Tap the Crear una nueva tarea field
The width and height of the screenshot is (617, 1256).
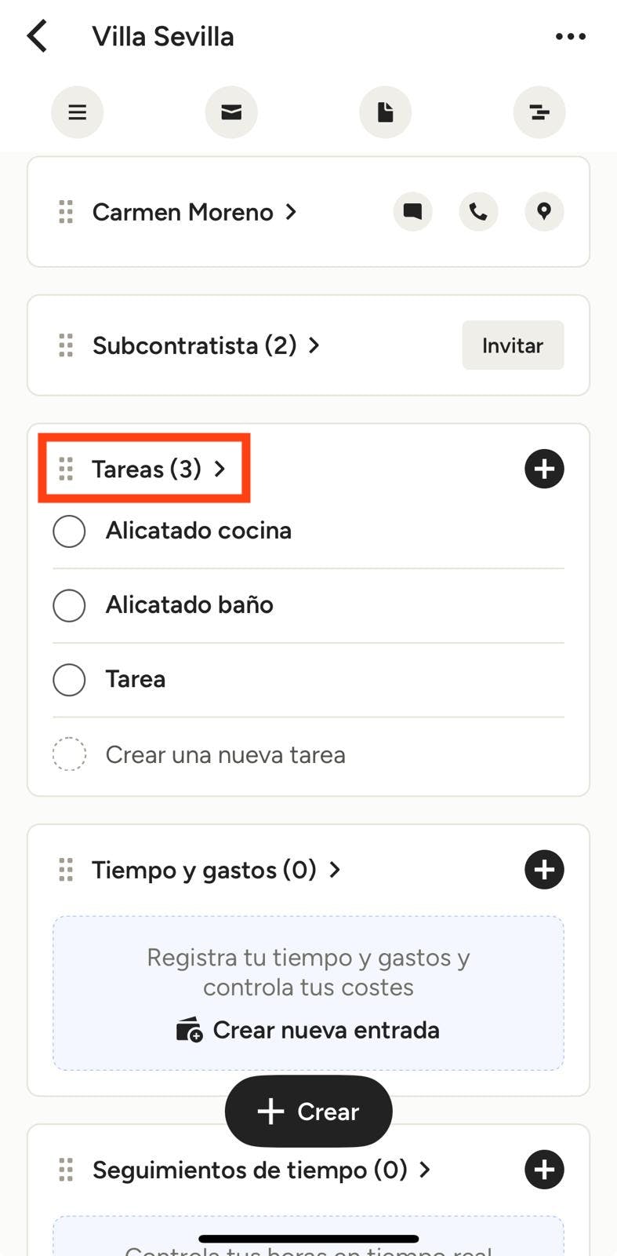coord(226,754)
